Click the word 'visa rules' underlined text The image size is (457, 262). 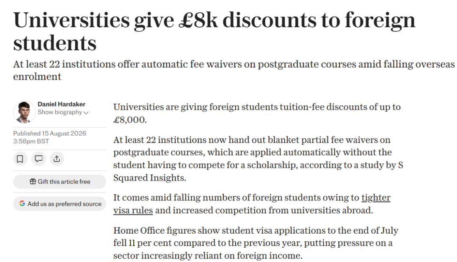133,211
